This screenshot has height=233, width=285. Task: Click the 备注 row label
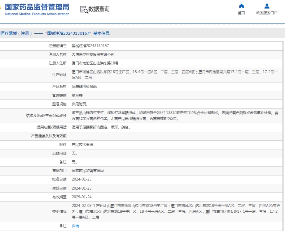point(63,162)
